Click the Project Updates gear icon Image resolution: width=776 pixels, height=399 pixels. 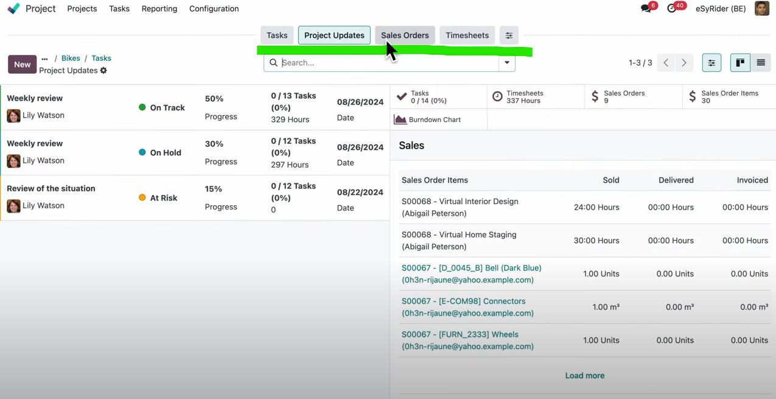coord(103,70)
